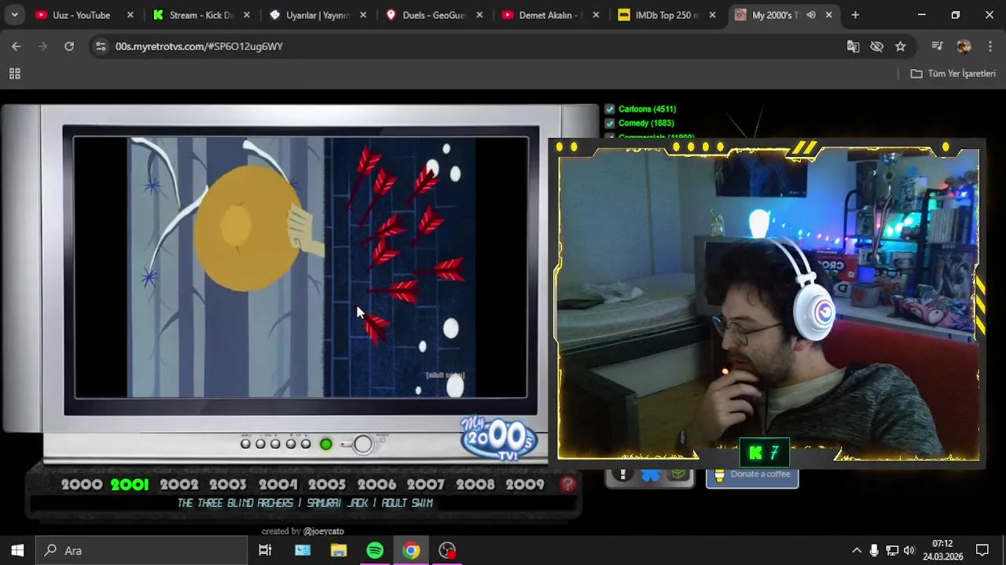Select the year 2003

[228, 484]
